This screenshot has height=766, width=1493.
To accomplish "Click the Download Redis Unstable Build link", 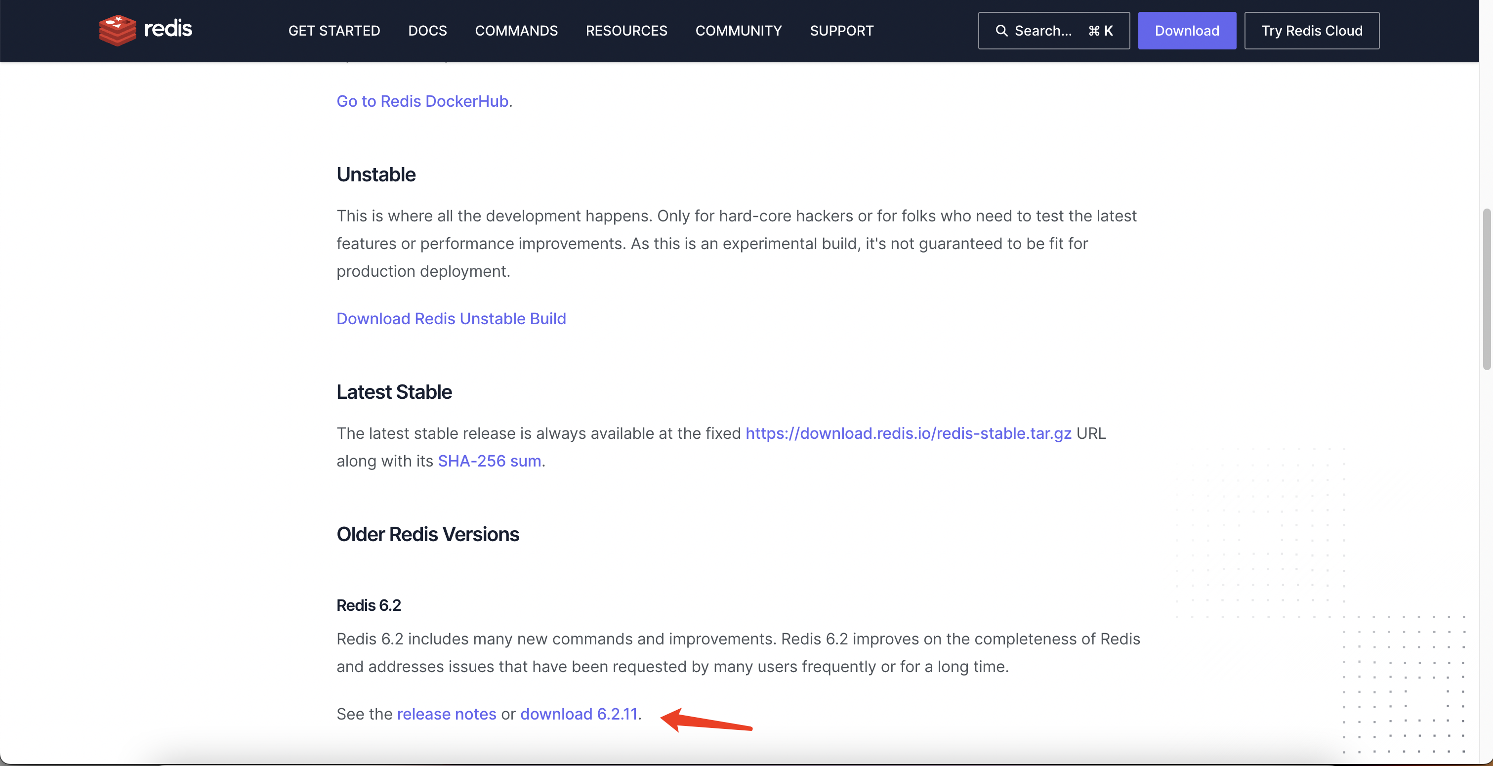I will click(451, 318).
